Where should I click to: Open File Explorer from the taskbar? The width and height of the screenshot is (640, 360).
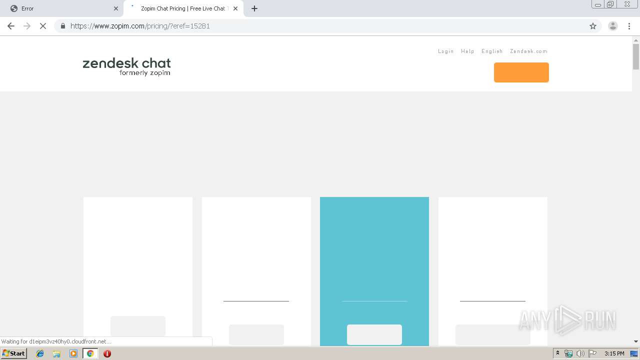56,353
